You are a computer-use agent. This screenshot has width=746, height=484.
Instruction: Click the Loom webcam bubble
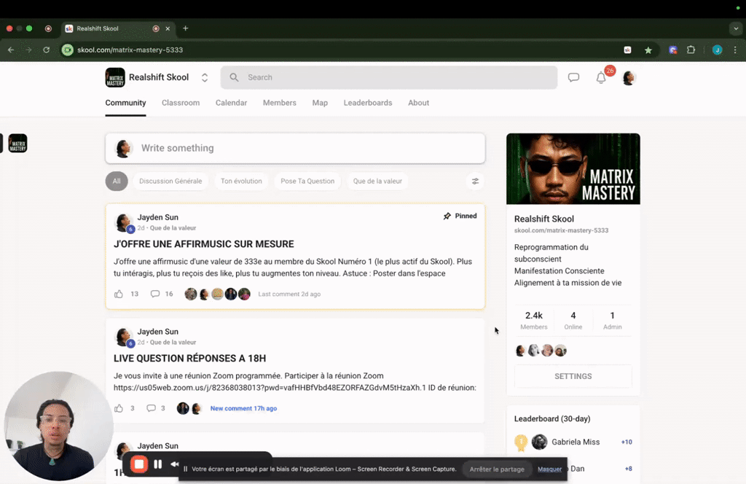click(x=58, y=426)
